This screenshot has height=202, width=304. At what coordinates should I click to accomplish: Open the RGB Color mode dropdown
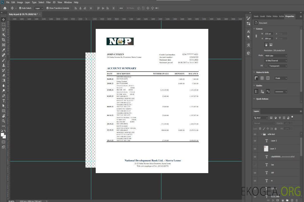[276, 56]
